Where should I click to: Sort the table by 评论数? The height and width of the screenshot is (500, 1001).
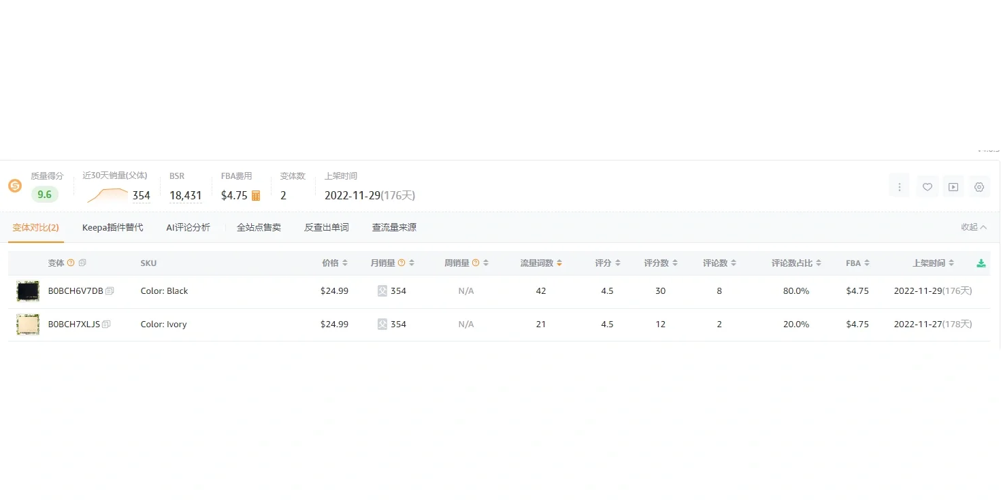click(734, 263)
